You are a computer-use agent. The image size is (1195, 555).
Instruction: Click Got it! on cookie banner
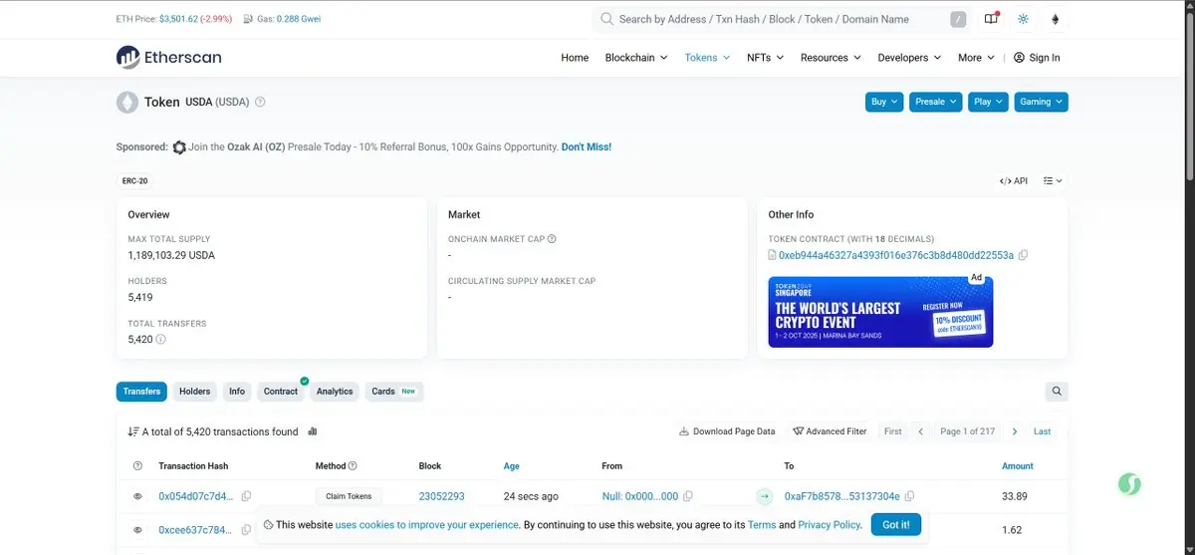896,525
